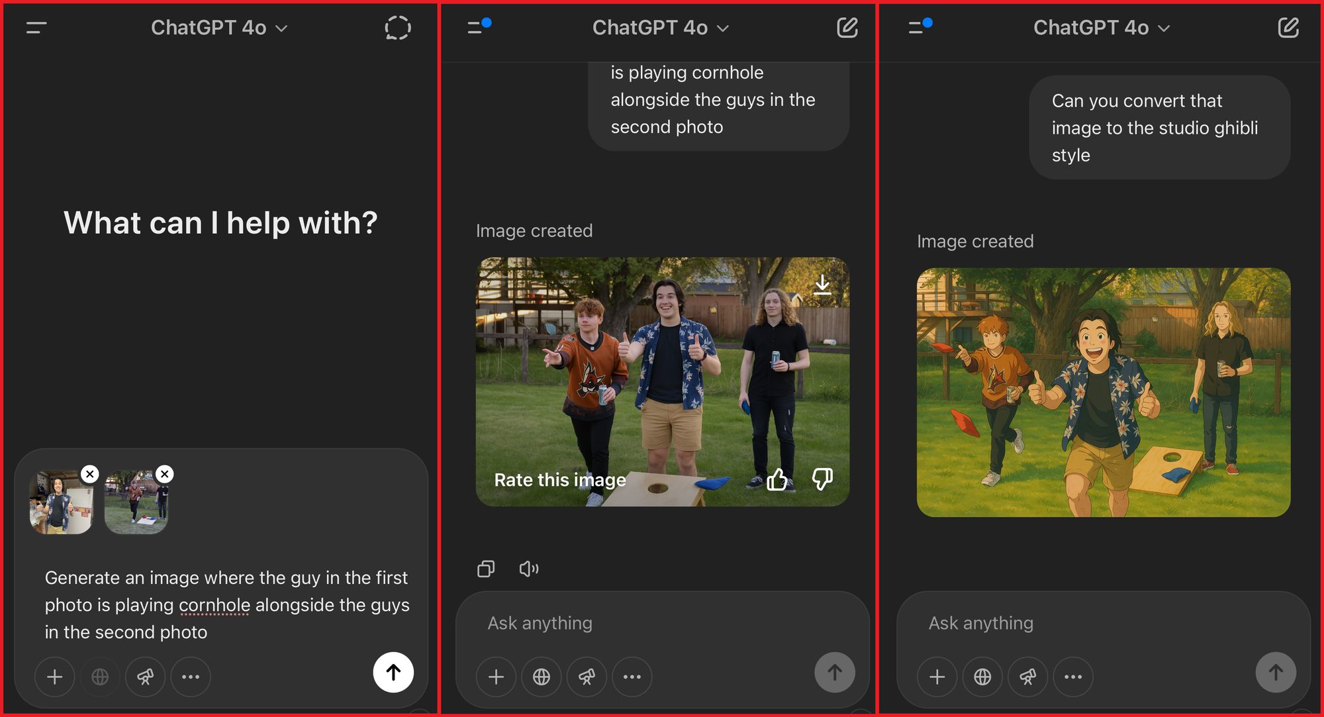Image resolution: width=1324 pixels, height=717 pixels.
Task: Read the response aloud with speaker icon
Action: pyautogui.click(x=529, y=568)
